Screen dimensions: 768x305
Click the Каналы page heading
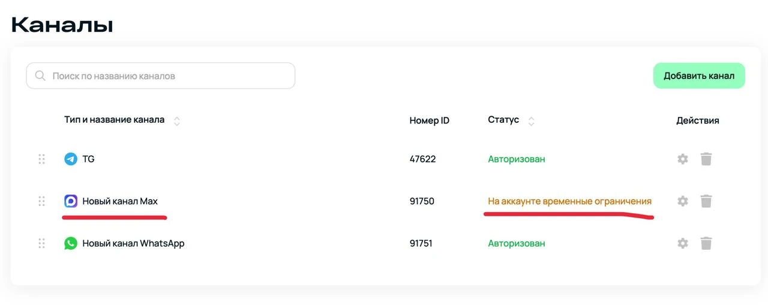pos(62,25)
